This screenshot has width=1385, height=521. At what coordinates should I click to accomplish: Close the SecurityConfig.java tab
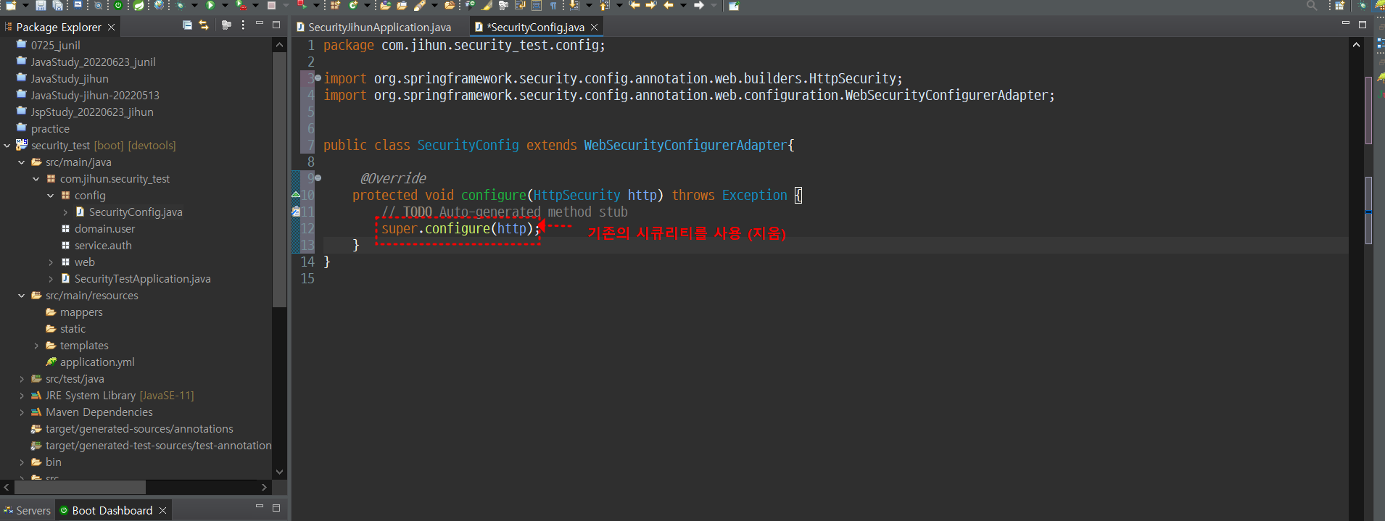[x=595, y=27]
